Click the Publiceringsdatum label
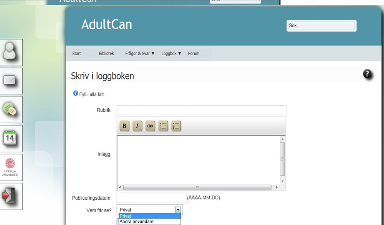Image resolution: width=384 pixels, height=225 pixels. (x=92, y=198)
